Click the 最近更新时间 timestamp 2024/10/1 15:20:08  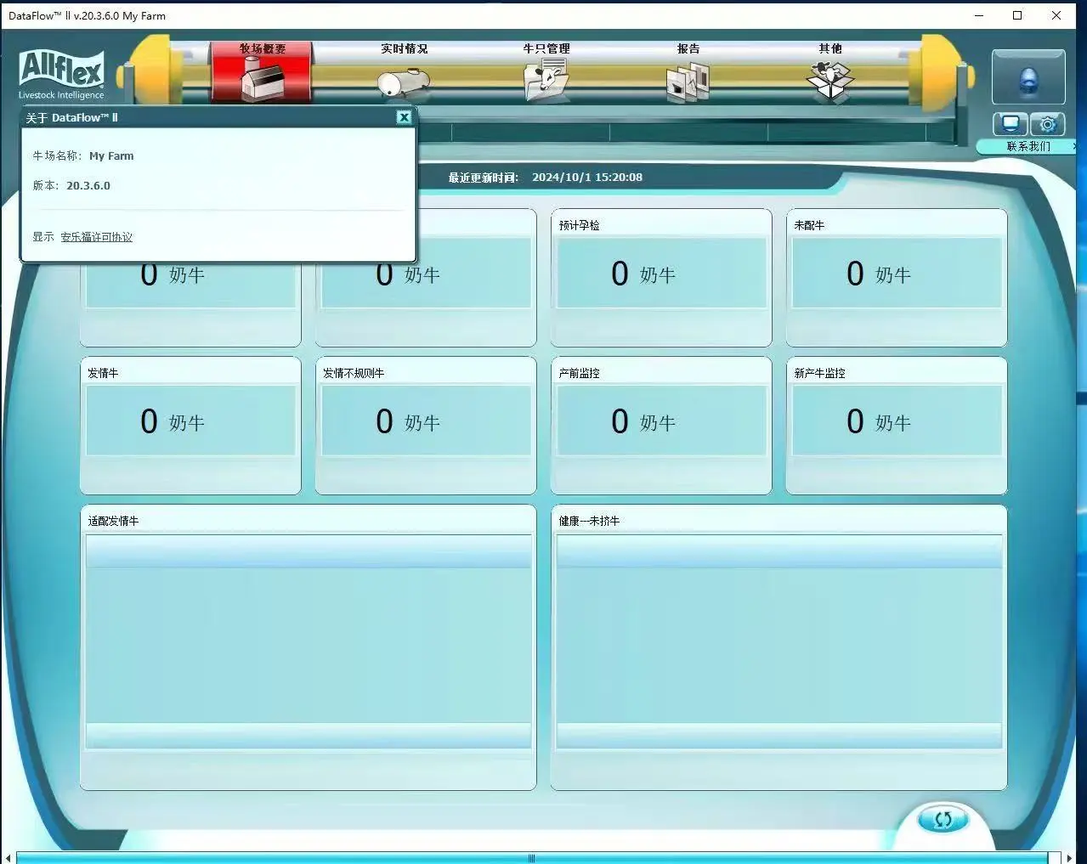click(587, 178)
